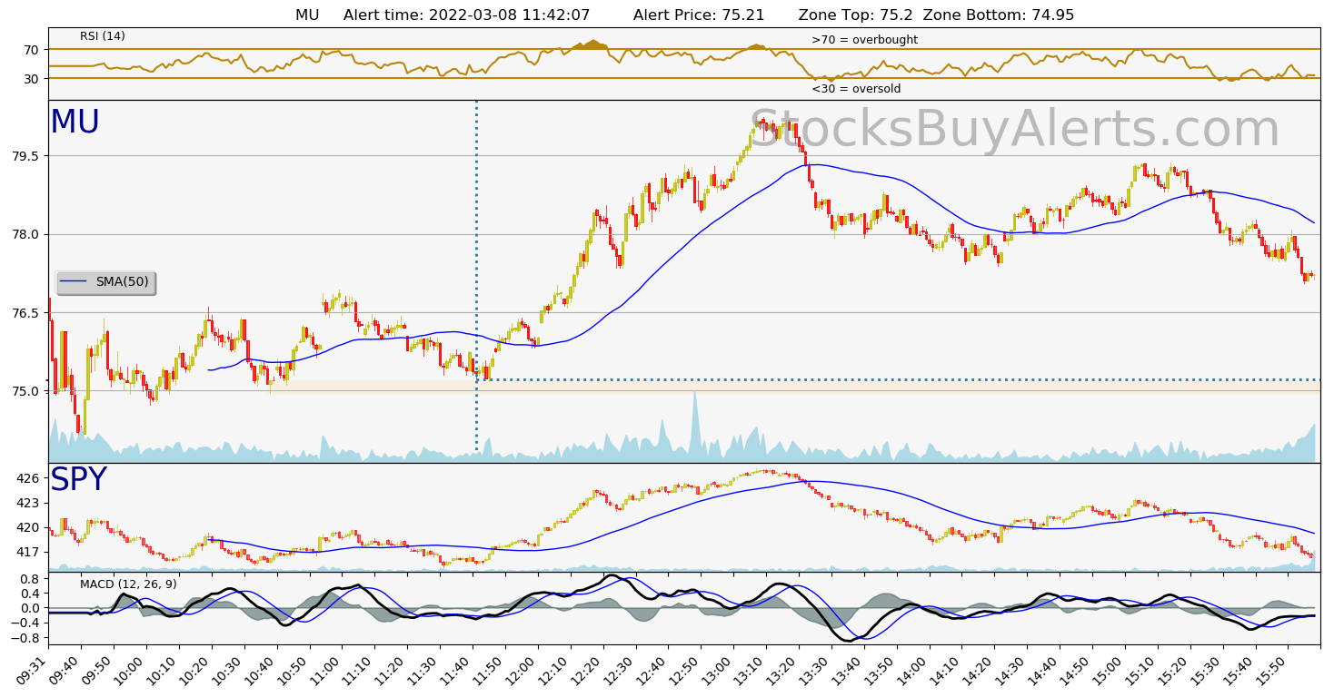Click the 426 SPY axis label

[30, 478]
